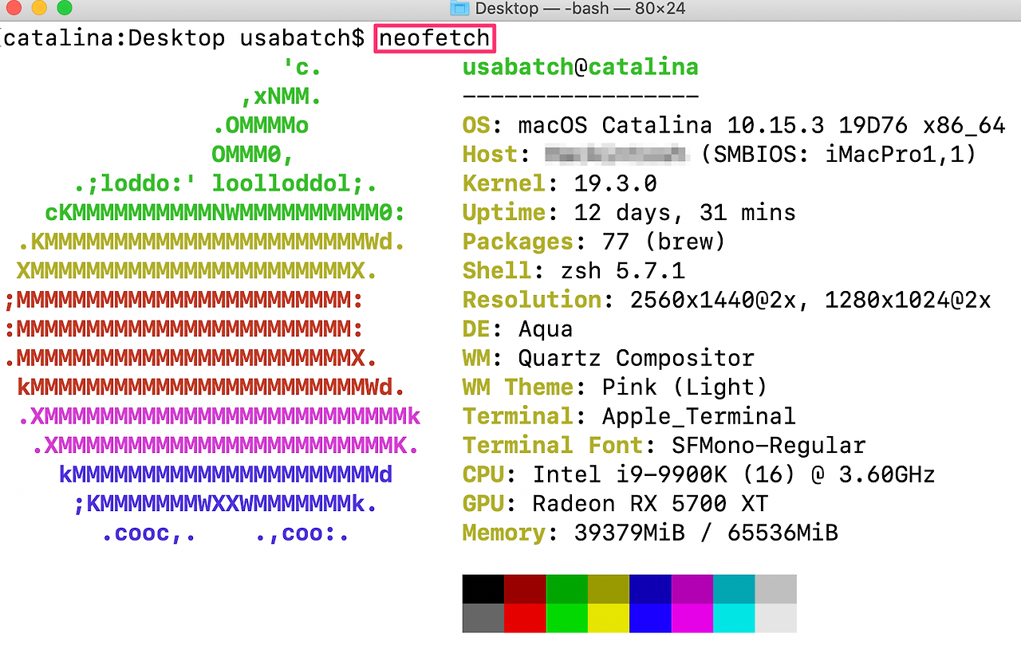This screenshot has height=653, width=1021.
Task: Click the near-white color block in bottom row
Action: pyautogui.click(x=775, y=618)
